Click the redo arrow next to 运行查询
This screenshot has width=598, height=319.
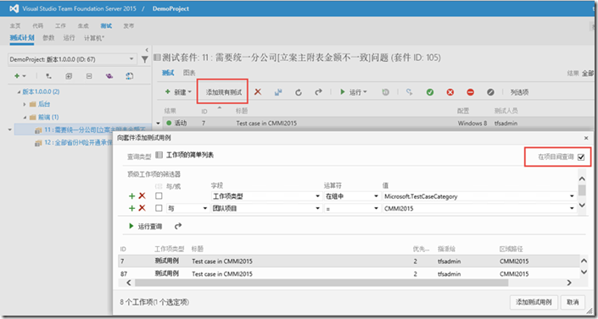point(178,226)
